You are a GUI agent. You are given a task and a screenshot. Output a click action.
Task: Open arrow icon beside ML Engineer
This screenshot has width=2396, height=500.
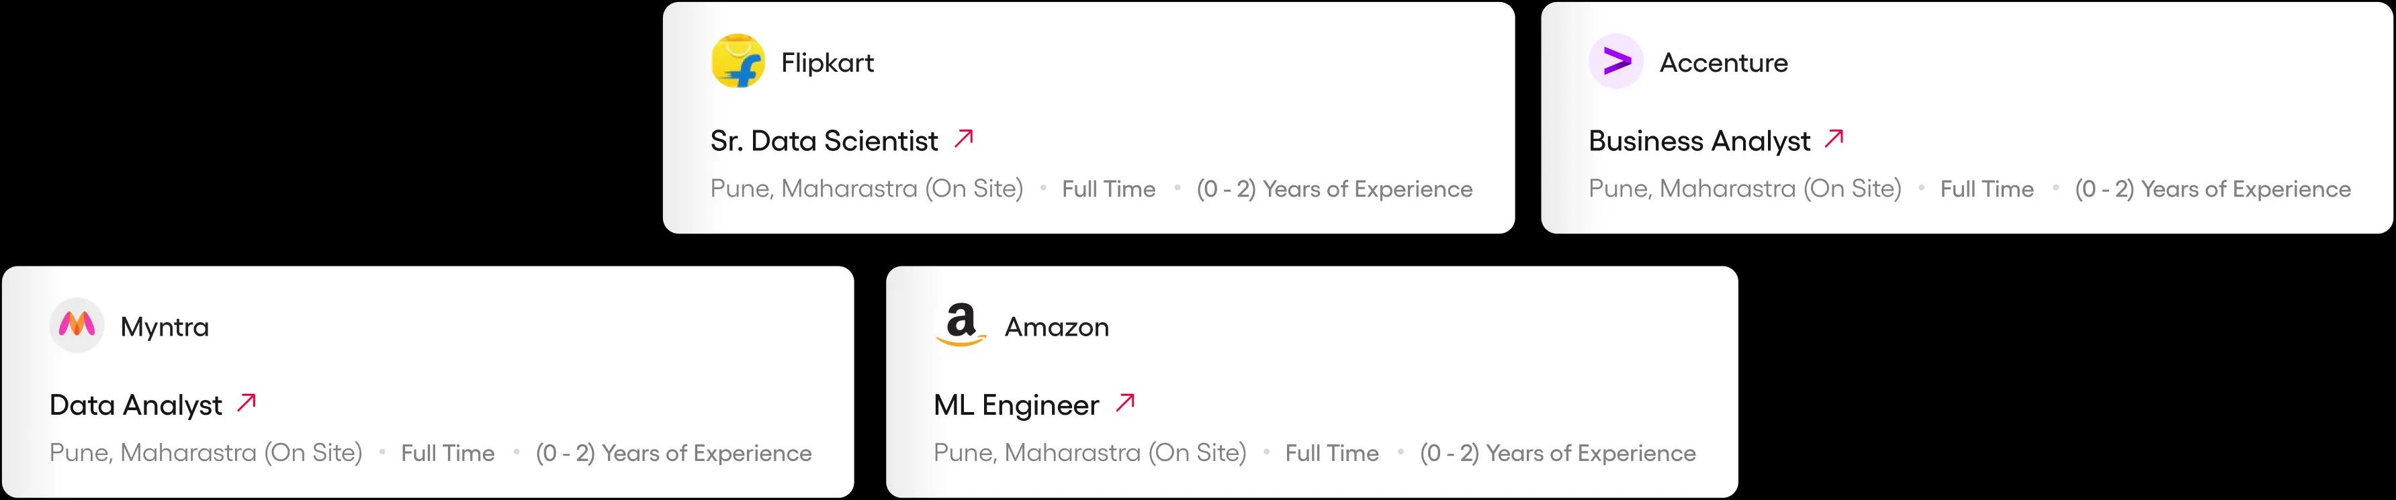pyautogui.click(x=1125, y=403)
